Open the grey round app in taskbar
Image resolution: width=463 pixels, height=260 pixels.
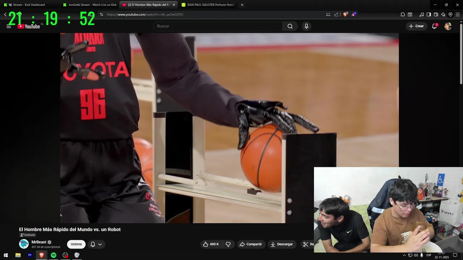[x=77, y=255]
